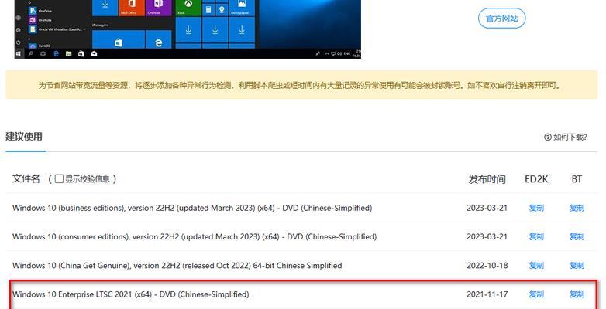Click the 文件名 column header
The image size is (606, 309).
26,178
